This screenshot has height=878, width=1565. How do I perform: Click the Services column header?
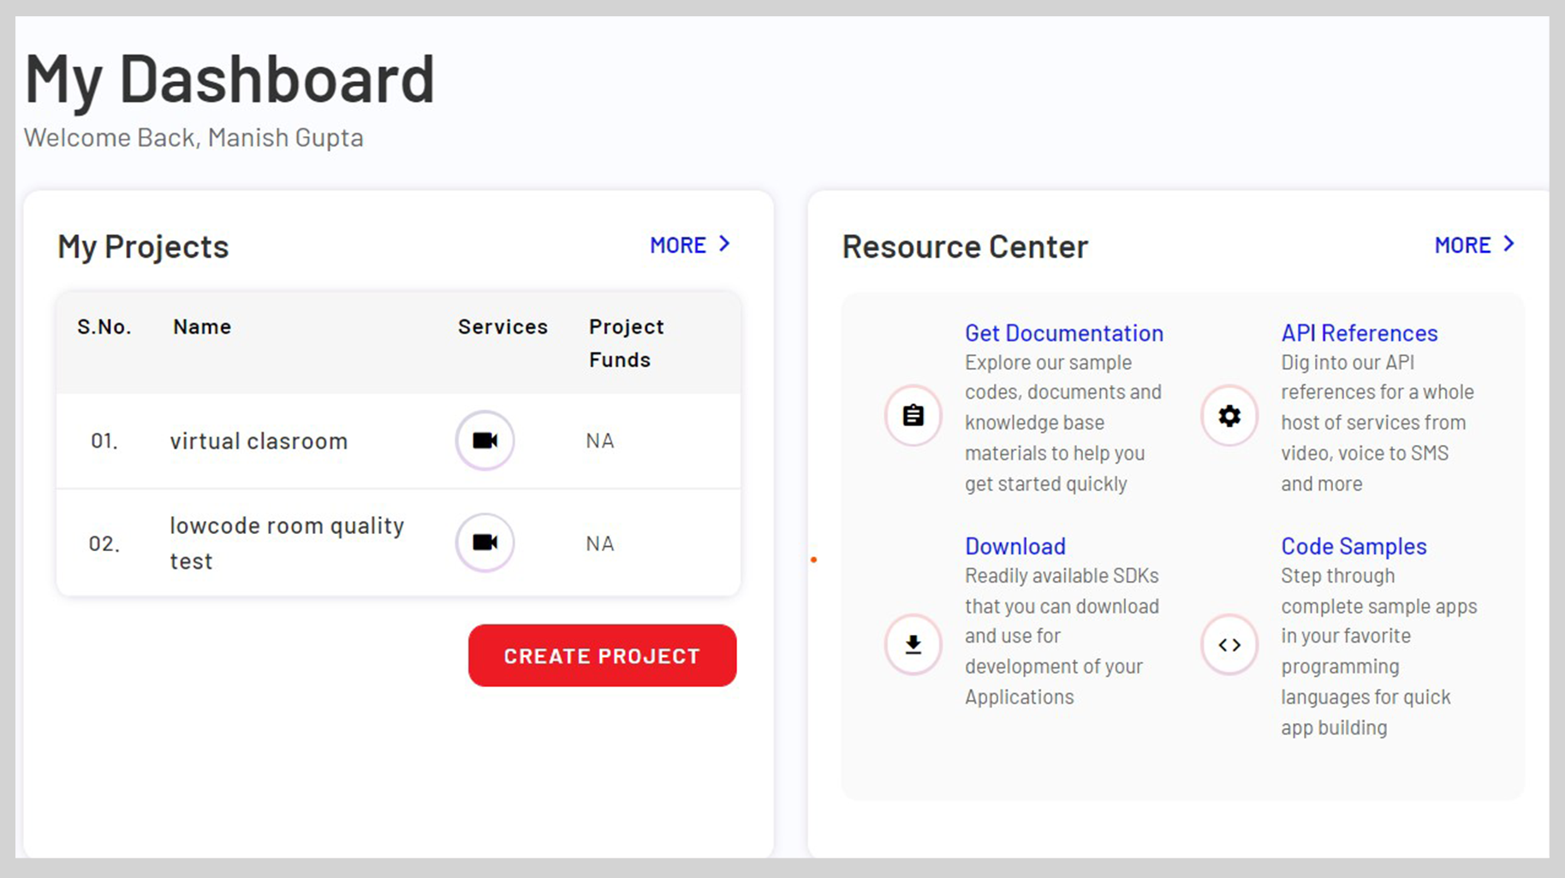pyautogui.click(x=502, y=326)
